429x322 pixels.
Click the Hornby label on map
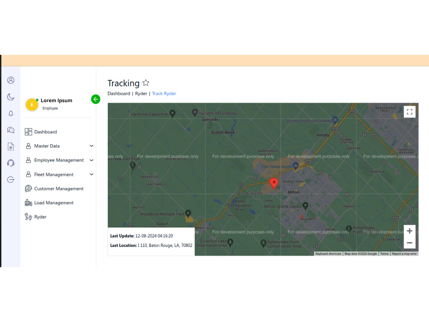click(x=323, y=135)
